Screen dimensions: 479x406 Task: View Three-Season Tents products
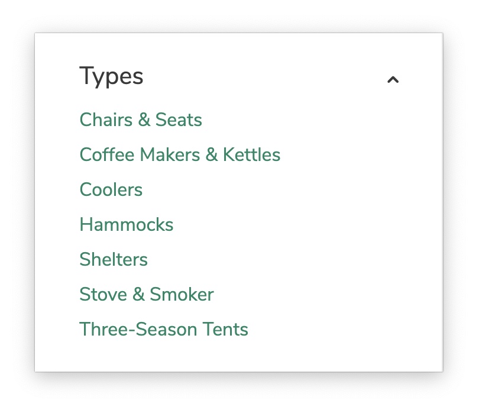pyautogui.click(x=164, y=330)
